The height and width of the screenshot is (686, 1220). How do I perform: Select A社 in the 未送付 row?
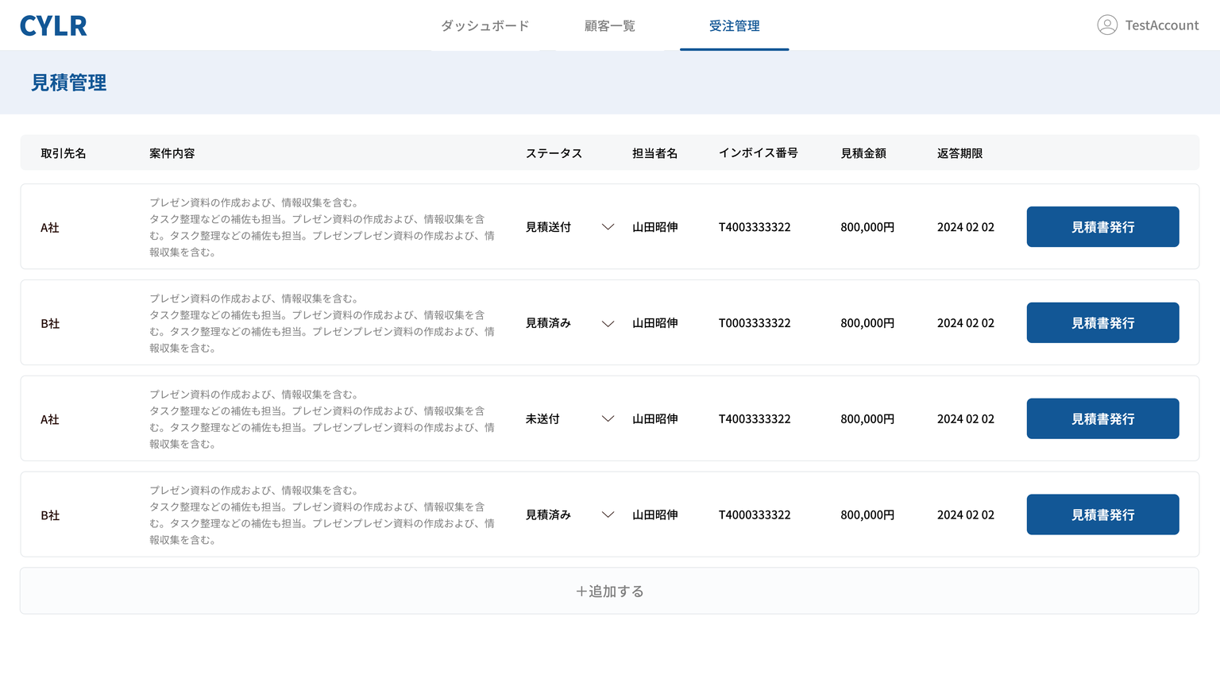tap(50, 420)
